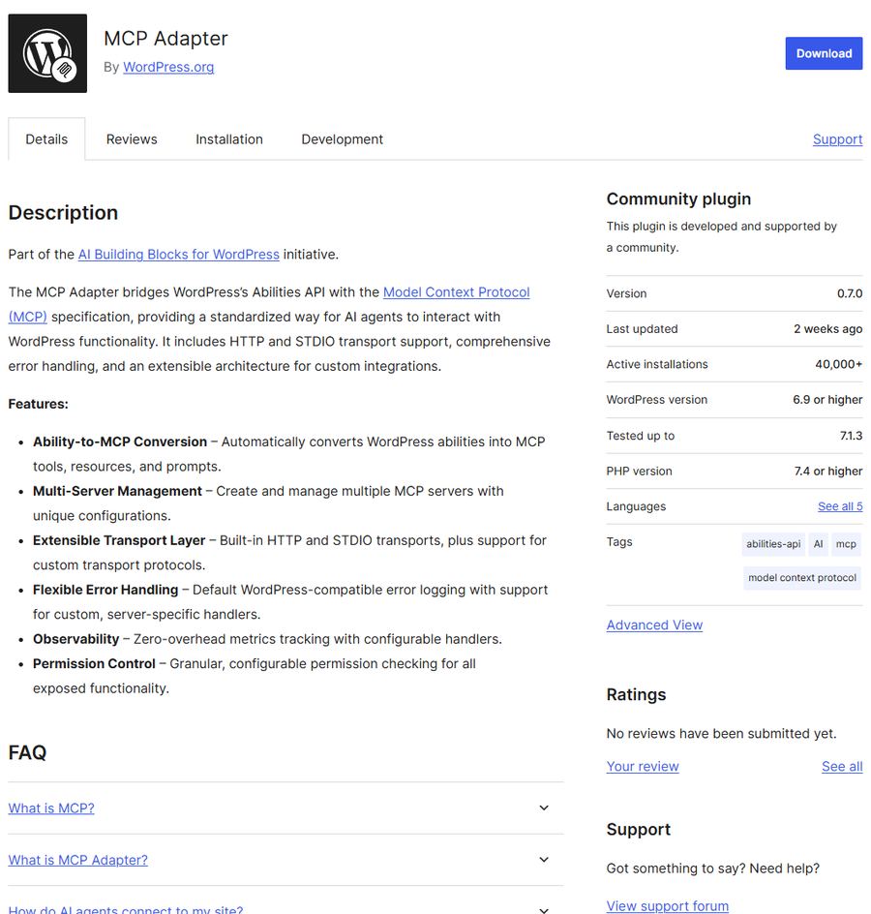Click the Observability feature text
Image resolution: width=871 pixels, height=914 pixels.
point(75,639)
